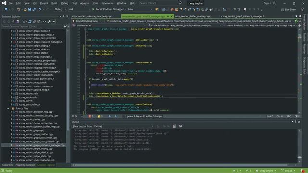Screen dimensions: 308x173
Task: Open the Debug configuration dropdown
Action: tap(60, 9)
